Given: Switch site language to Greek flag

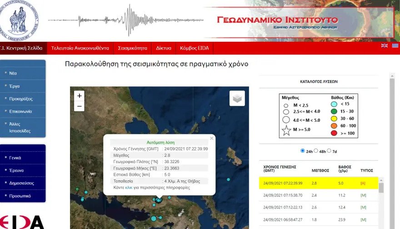Looking at the screenshot, I should pos(395,45).
